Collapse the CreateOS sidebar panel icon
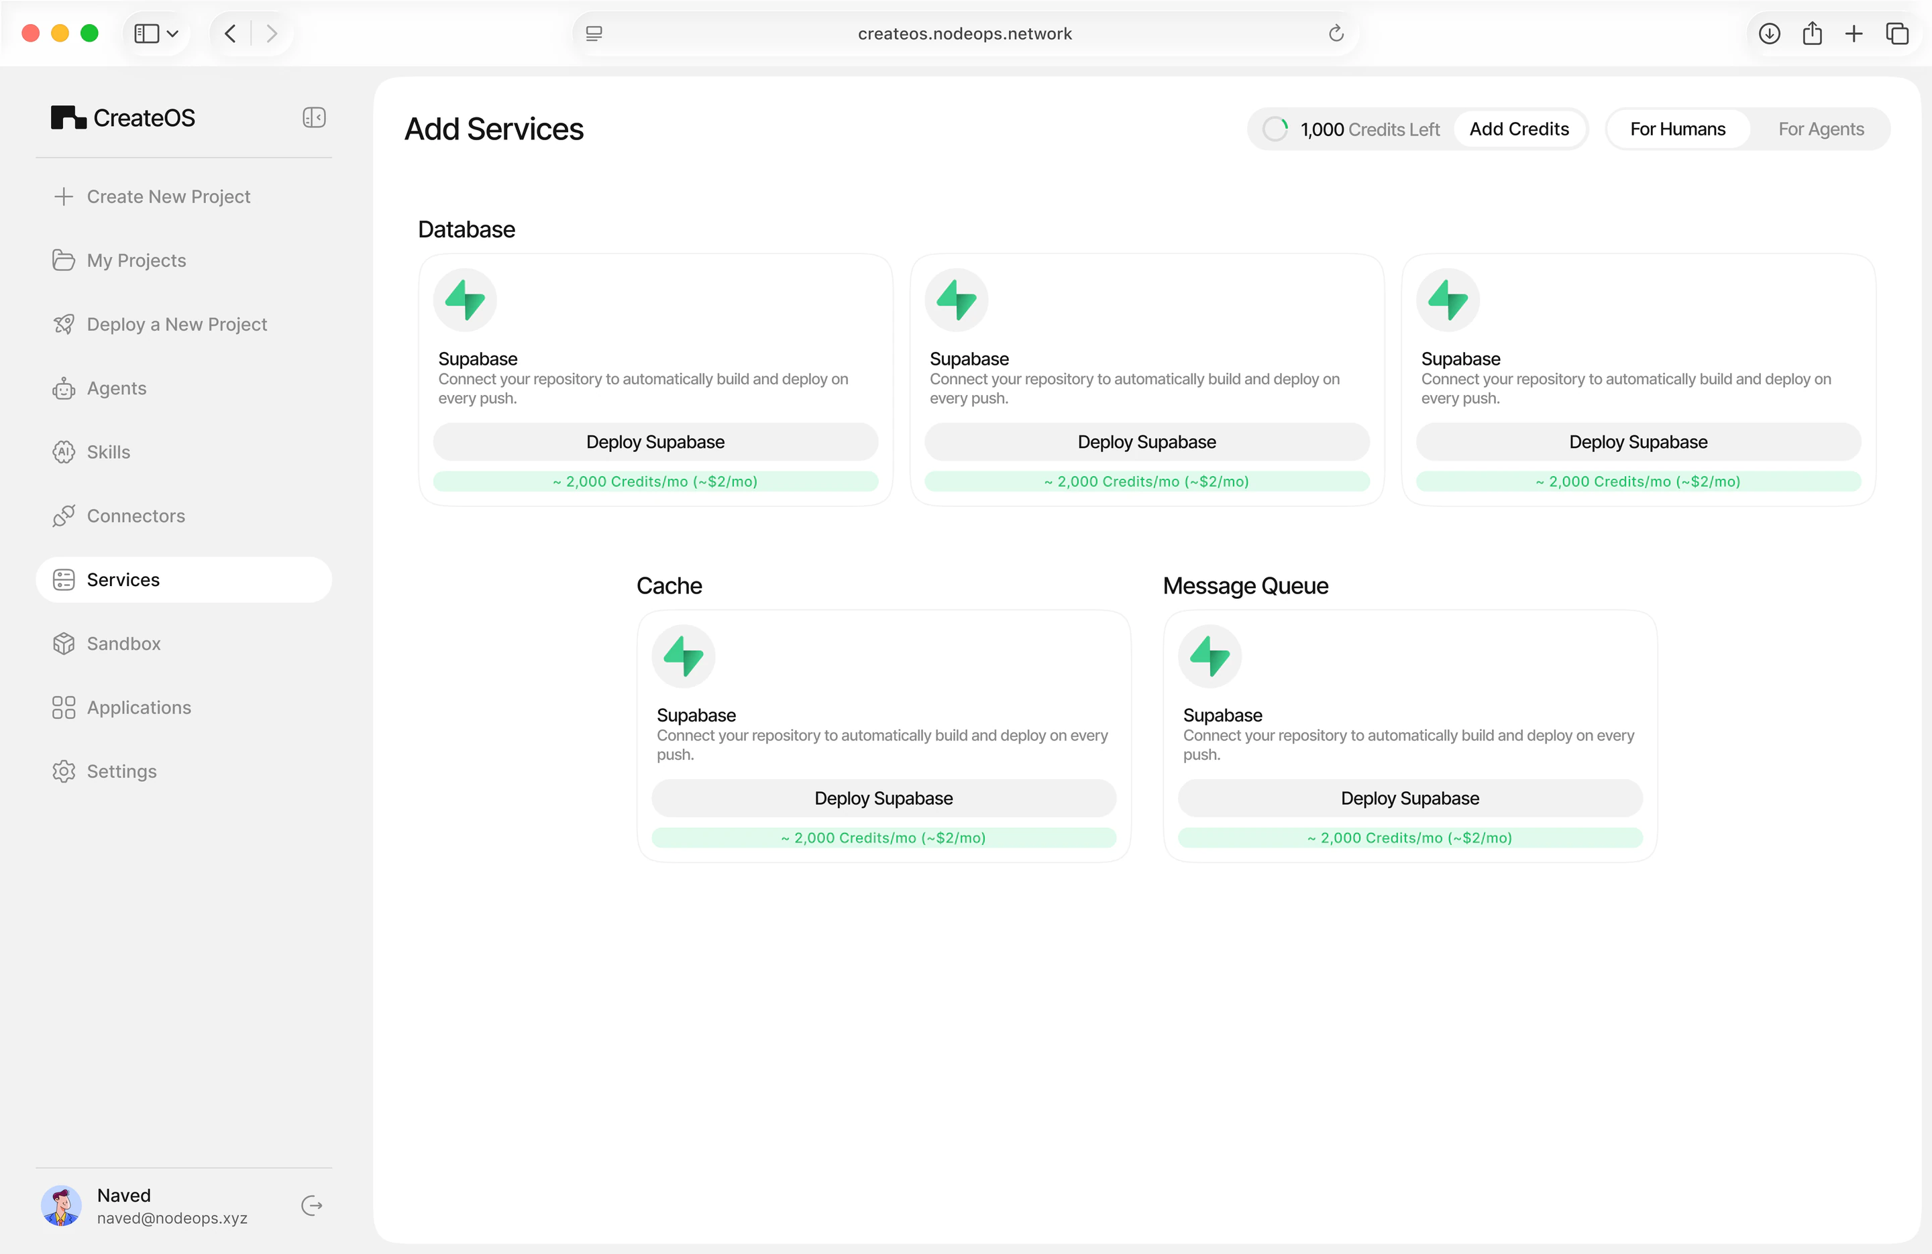1932x1254 pixels. 314,118
